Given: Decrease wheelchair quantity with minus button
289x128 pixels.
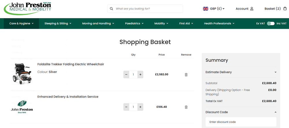Looking at the screenshot, I should [x=126, y=75].
